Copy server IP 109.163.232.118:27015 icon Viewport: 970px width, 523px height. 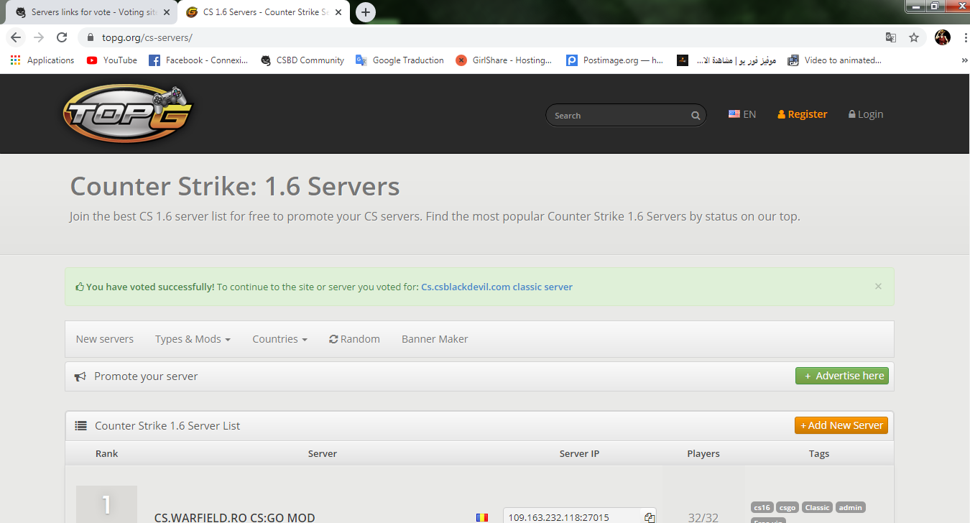[649, 517]
